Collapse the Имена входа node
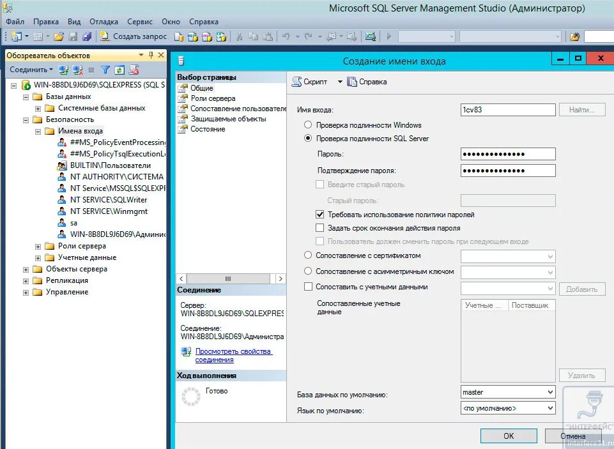Viewport: 614px width, 449px height. point(38,132)
